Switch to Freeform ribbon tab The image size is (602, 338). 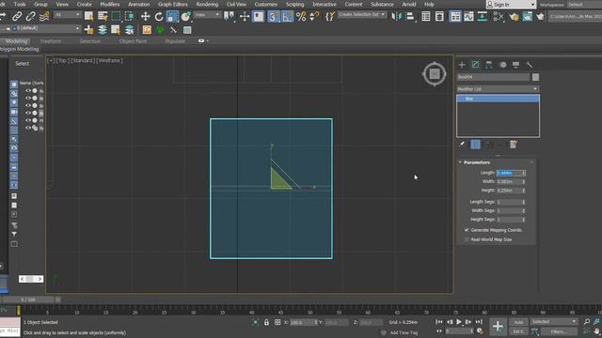(x=51, y=41)
